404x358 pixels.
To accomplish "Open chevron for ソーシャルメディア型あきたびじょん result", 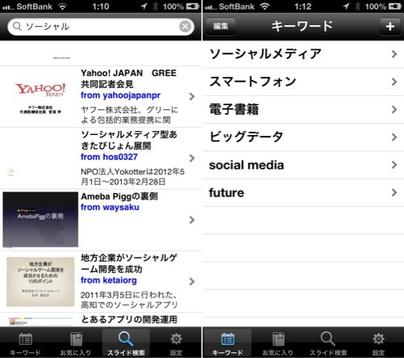I will point(191,158).
